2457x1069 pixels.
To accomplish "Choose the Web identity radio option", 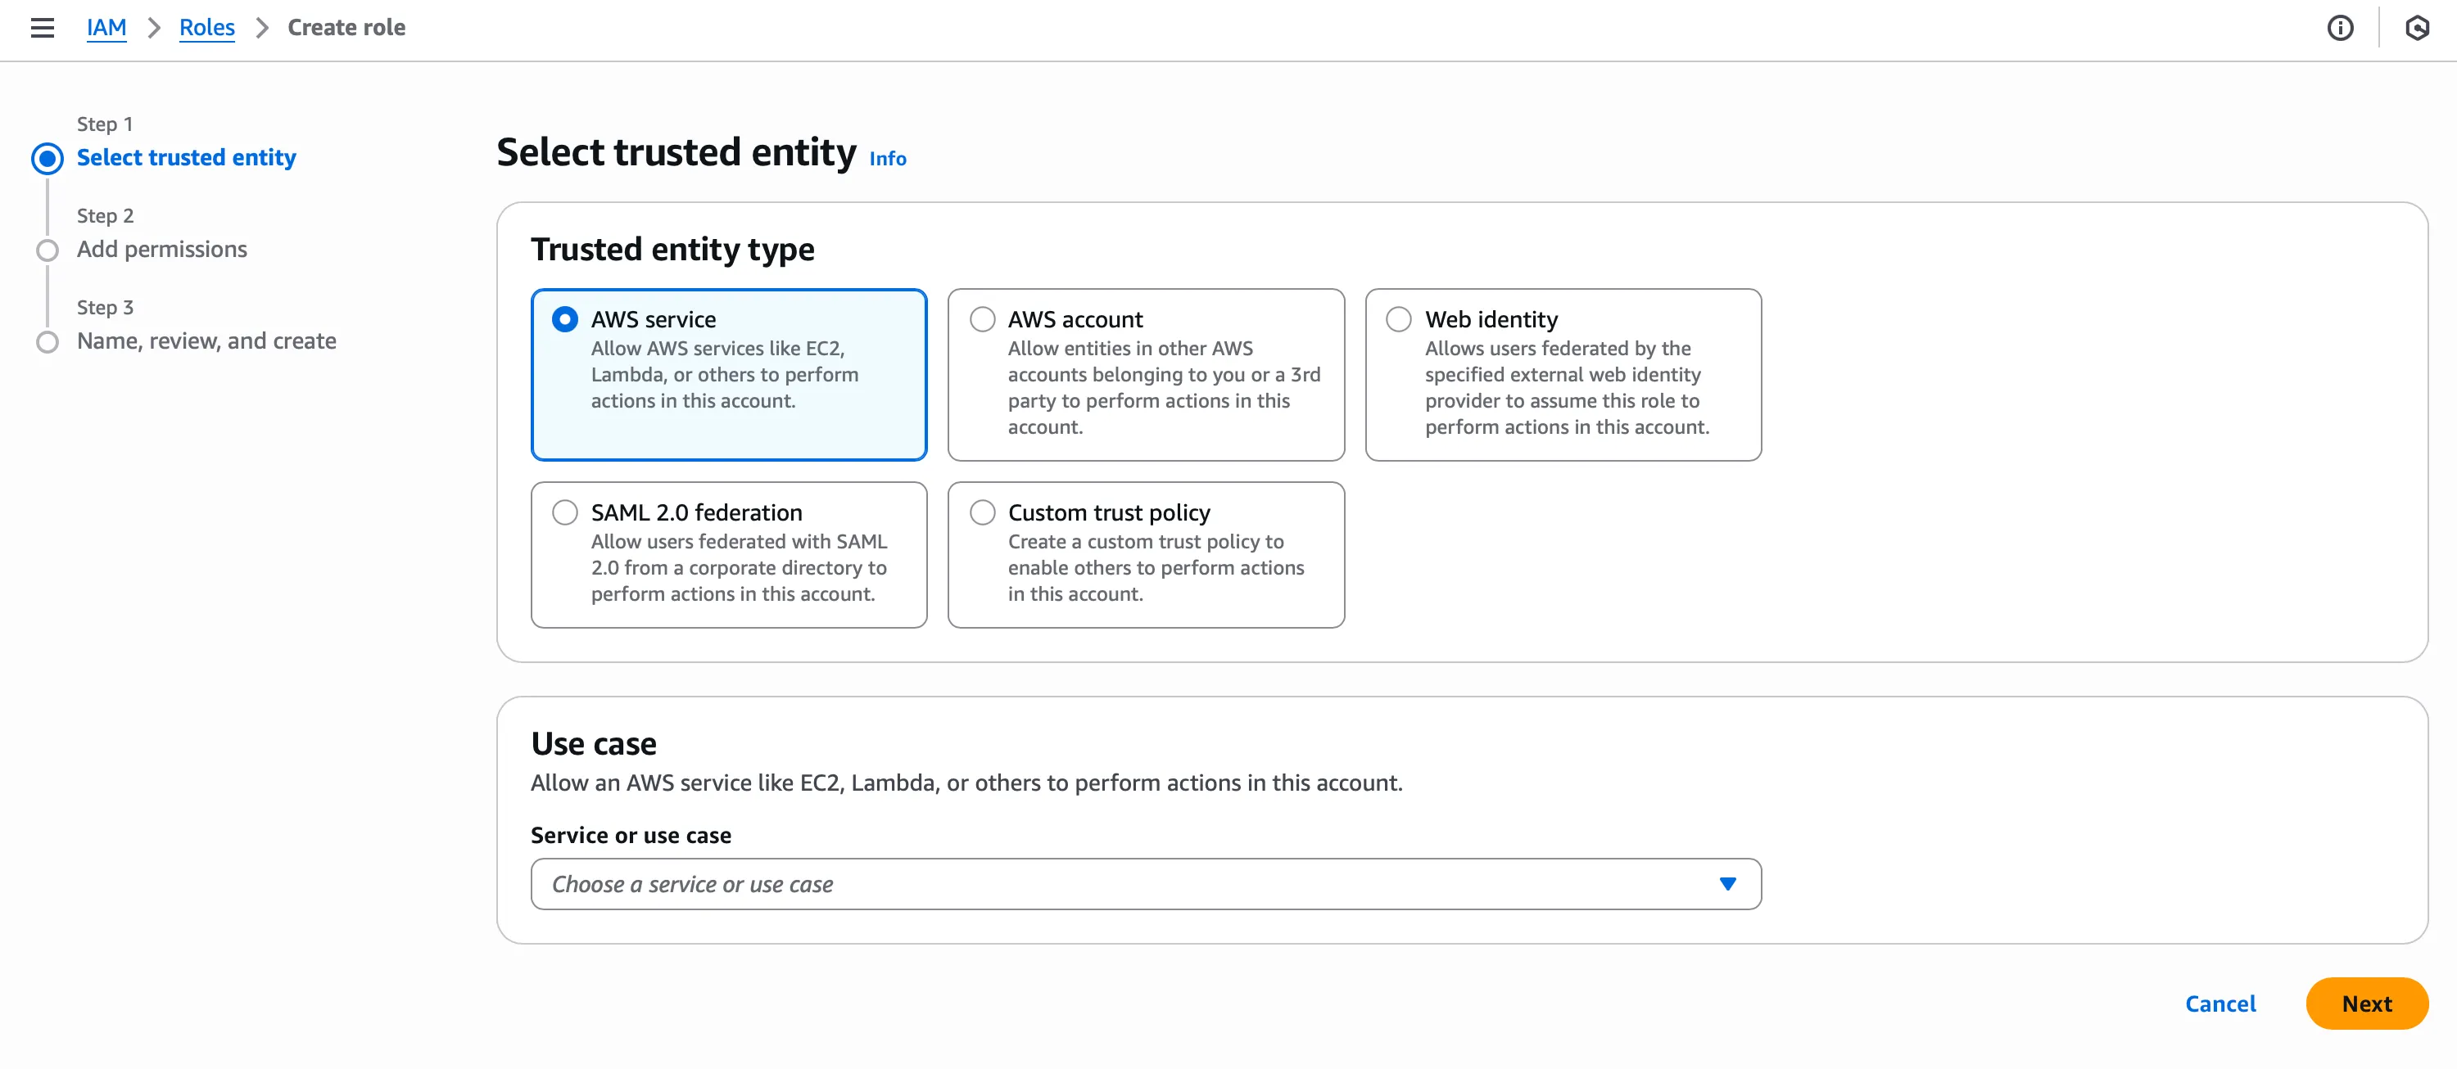I will pos(1398,319).
